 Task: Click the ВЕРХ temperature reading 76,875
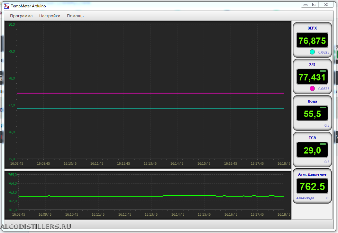[312, 41]
